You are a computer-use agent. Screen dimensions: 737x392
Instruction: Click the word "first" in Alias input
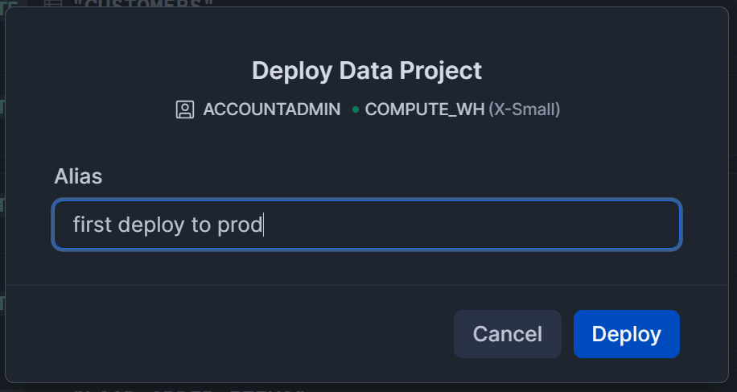(x=93, y=225)
